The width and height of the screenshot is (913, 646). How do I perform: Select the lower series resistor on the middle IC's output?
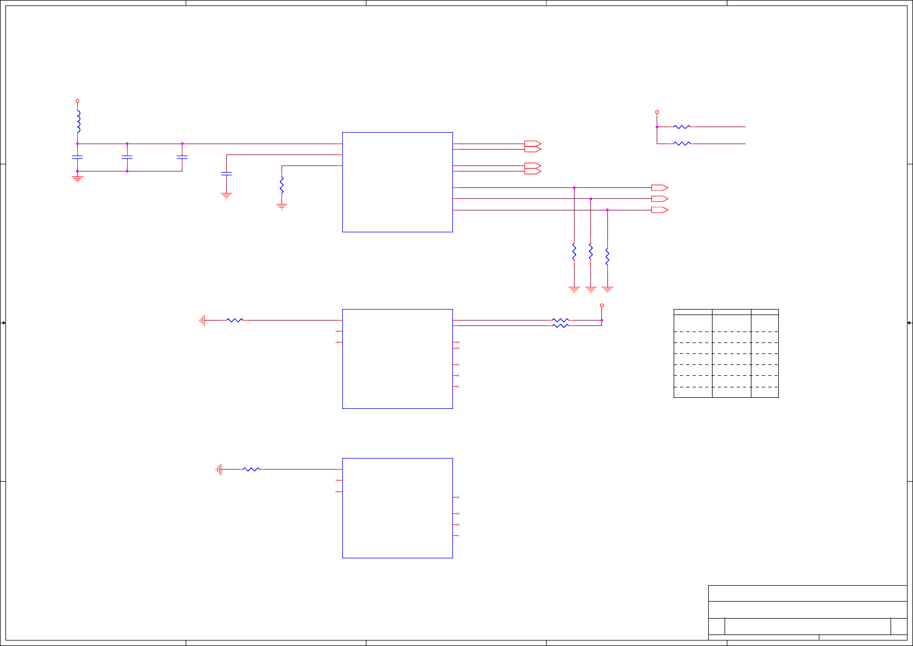(560, 326)
